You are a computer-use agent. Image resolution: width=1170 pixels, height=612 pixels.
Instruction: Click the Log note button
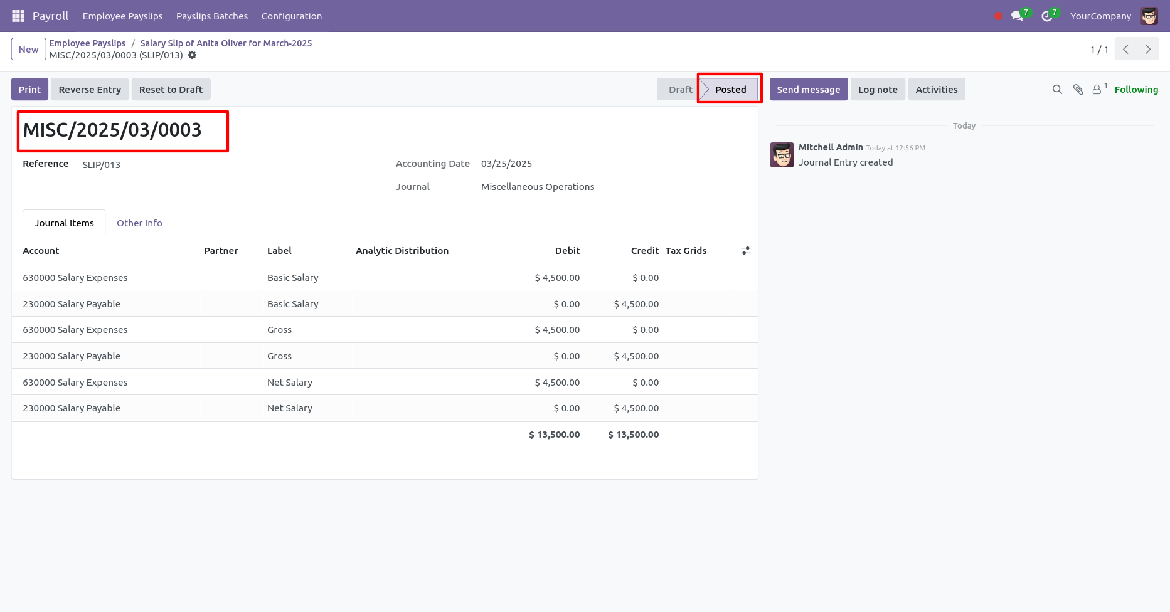pyautogui.click(x=878, y=90)
